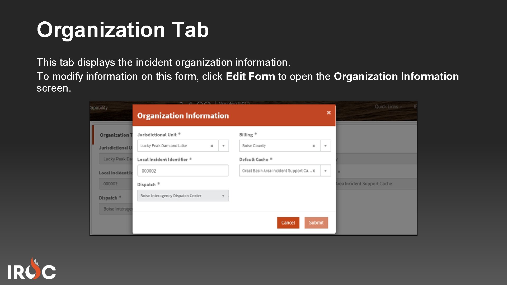Click the Local Incident Identifier input showing 000002
The image size is (507, 285).
coord(183,170)
